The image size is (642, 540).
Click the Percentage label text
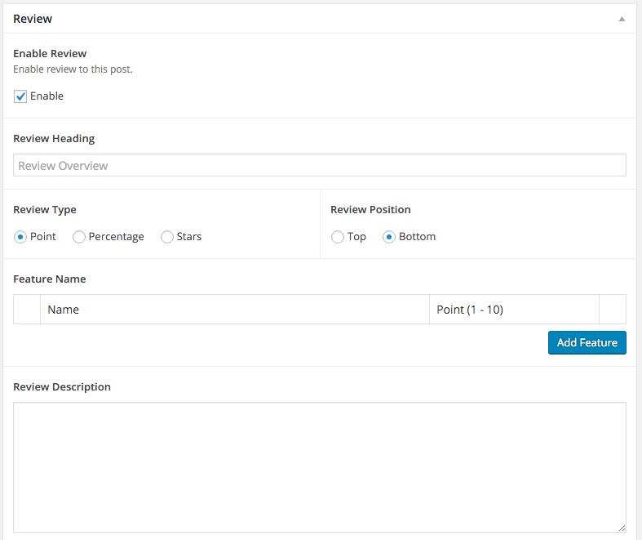tap(117, 237)
